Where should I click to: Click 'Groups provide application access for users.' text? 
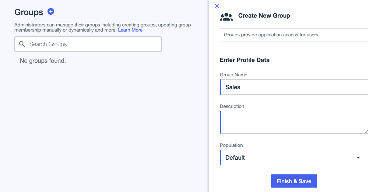(271, 35)
